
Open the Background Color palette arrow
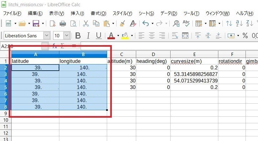132,35
